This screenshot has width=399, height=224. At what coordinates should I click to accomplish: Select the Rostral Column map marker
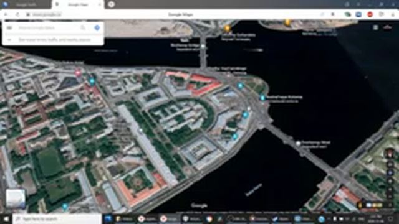pos(262,98)
